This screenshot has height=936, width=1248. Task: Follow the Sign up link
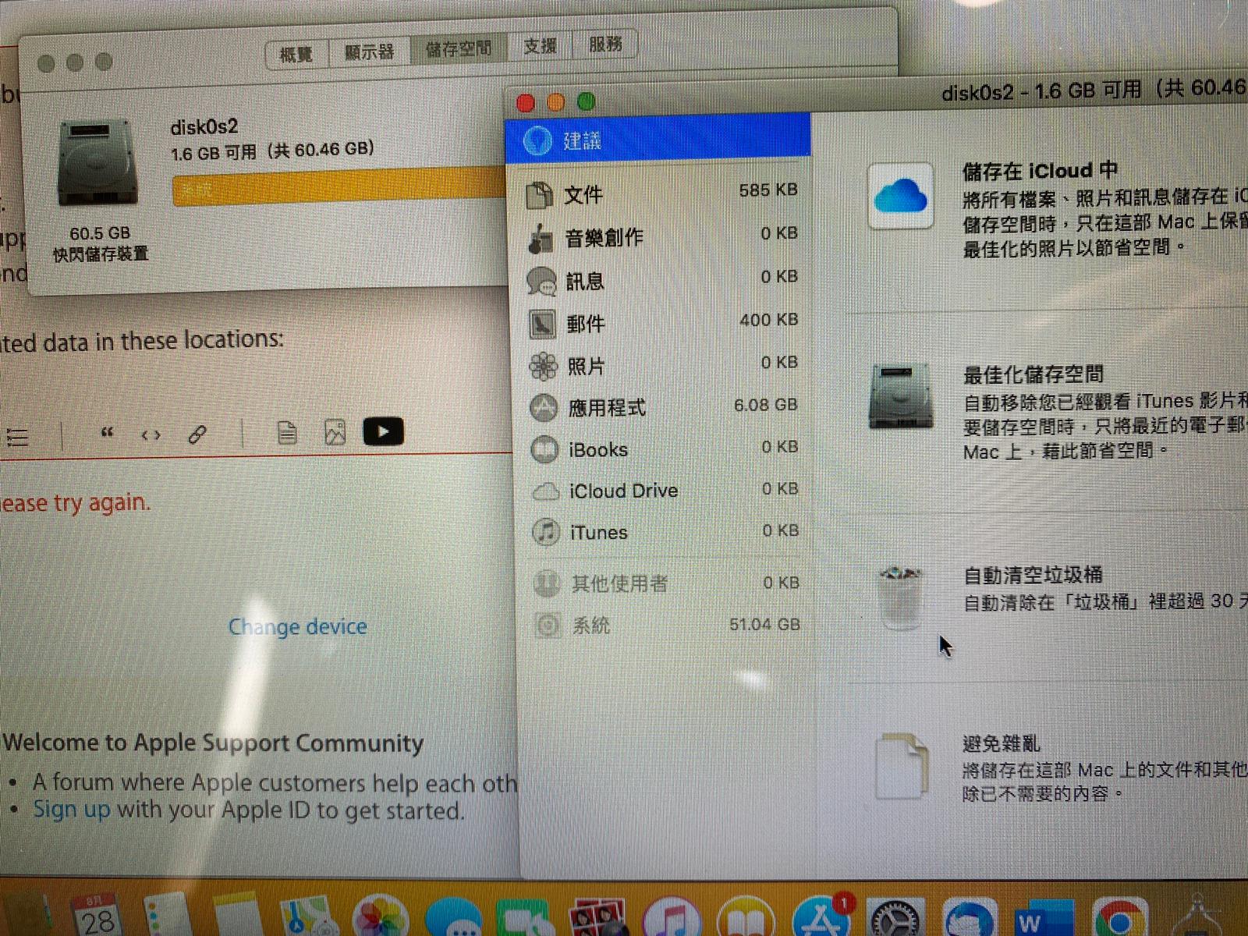pos(71,809)
